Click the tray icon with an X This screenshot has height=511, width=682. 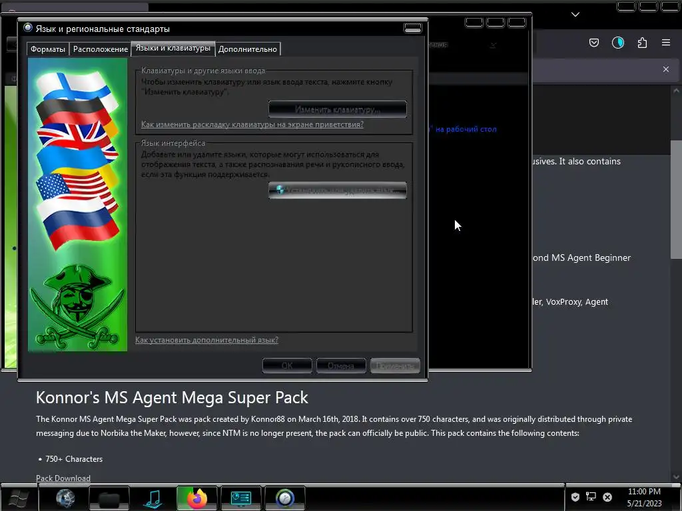tap(607, 496)
